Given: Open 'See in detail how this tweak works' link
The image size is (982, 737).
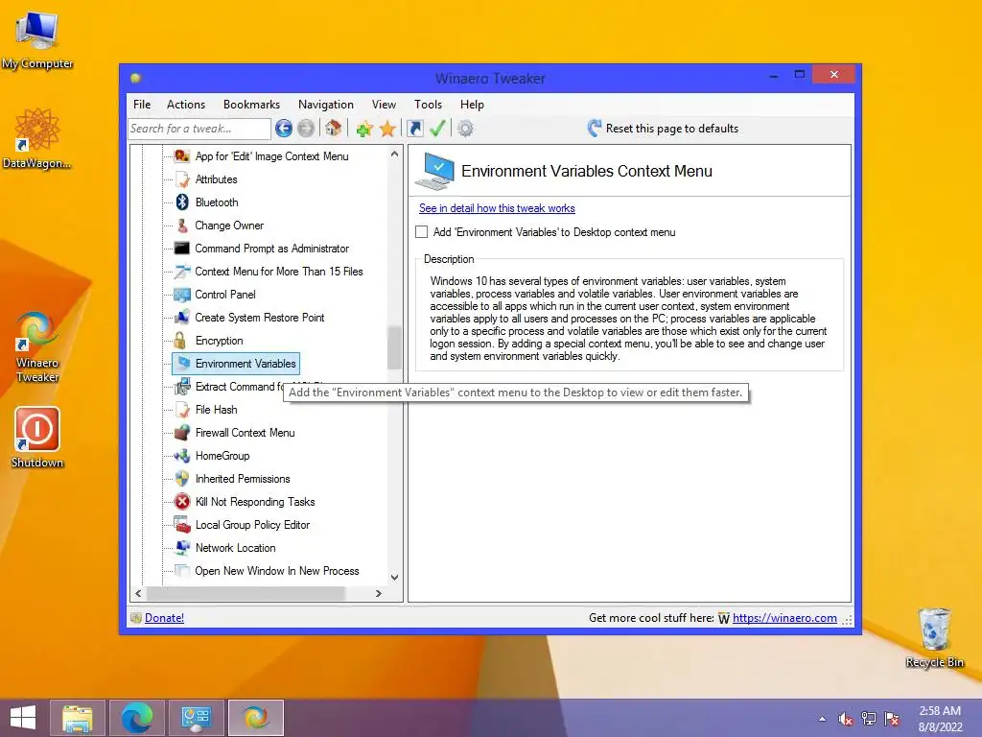Looking at the screenshot, I should (498, 208).
